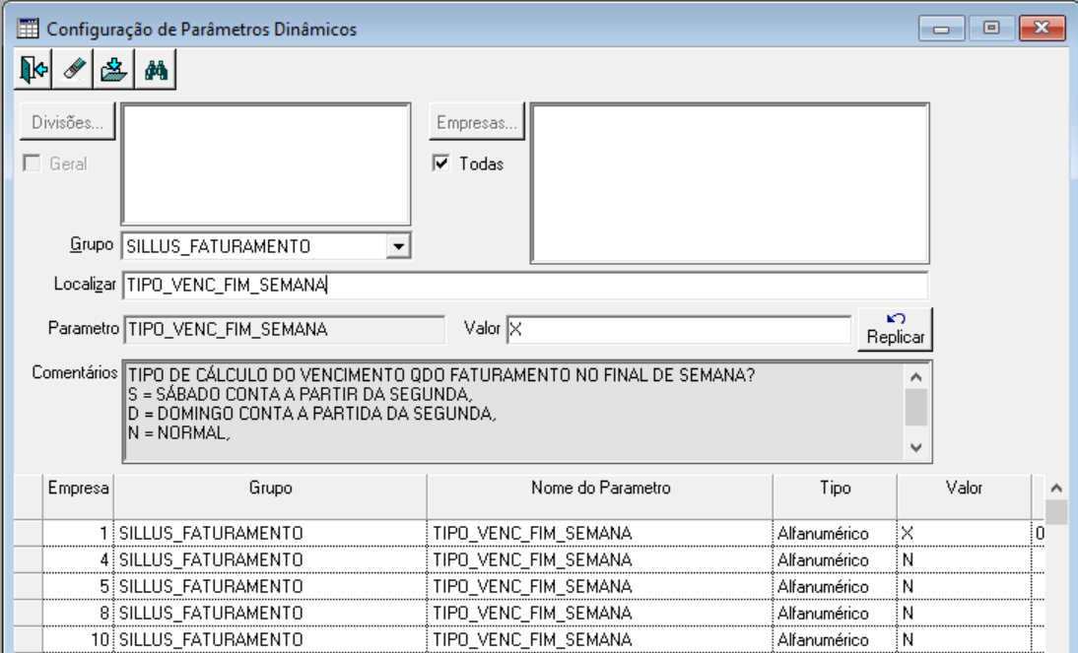Click SILLUS_FATURAMENTO cell in Empresa 1 row

(x=270, y=534)
